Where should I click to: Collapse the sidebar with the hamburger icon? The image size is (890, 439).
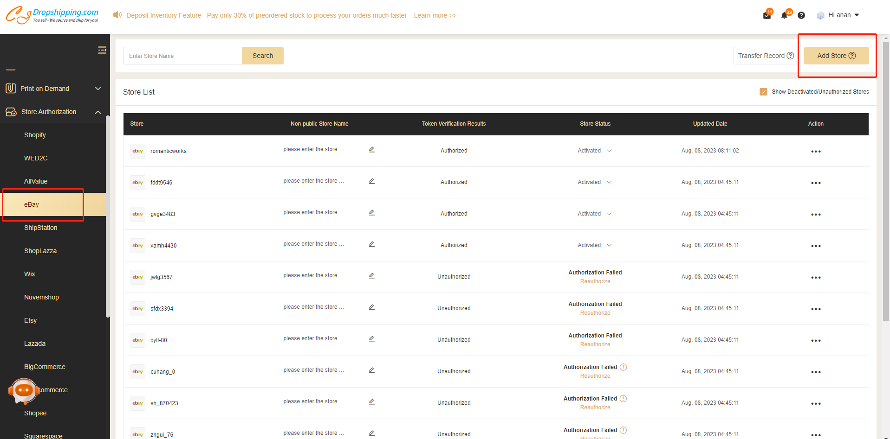tap(102, 50)
